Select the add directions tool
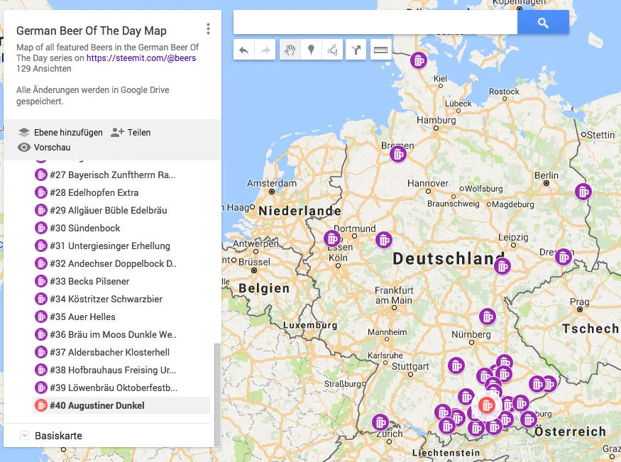Viewport: 621px width, 462px height. click(356, 50)
